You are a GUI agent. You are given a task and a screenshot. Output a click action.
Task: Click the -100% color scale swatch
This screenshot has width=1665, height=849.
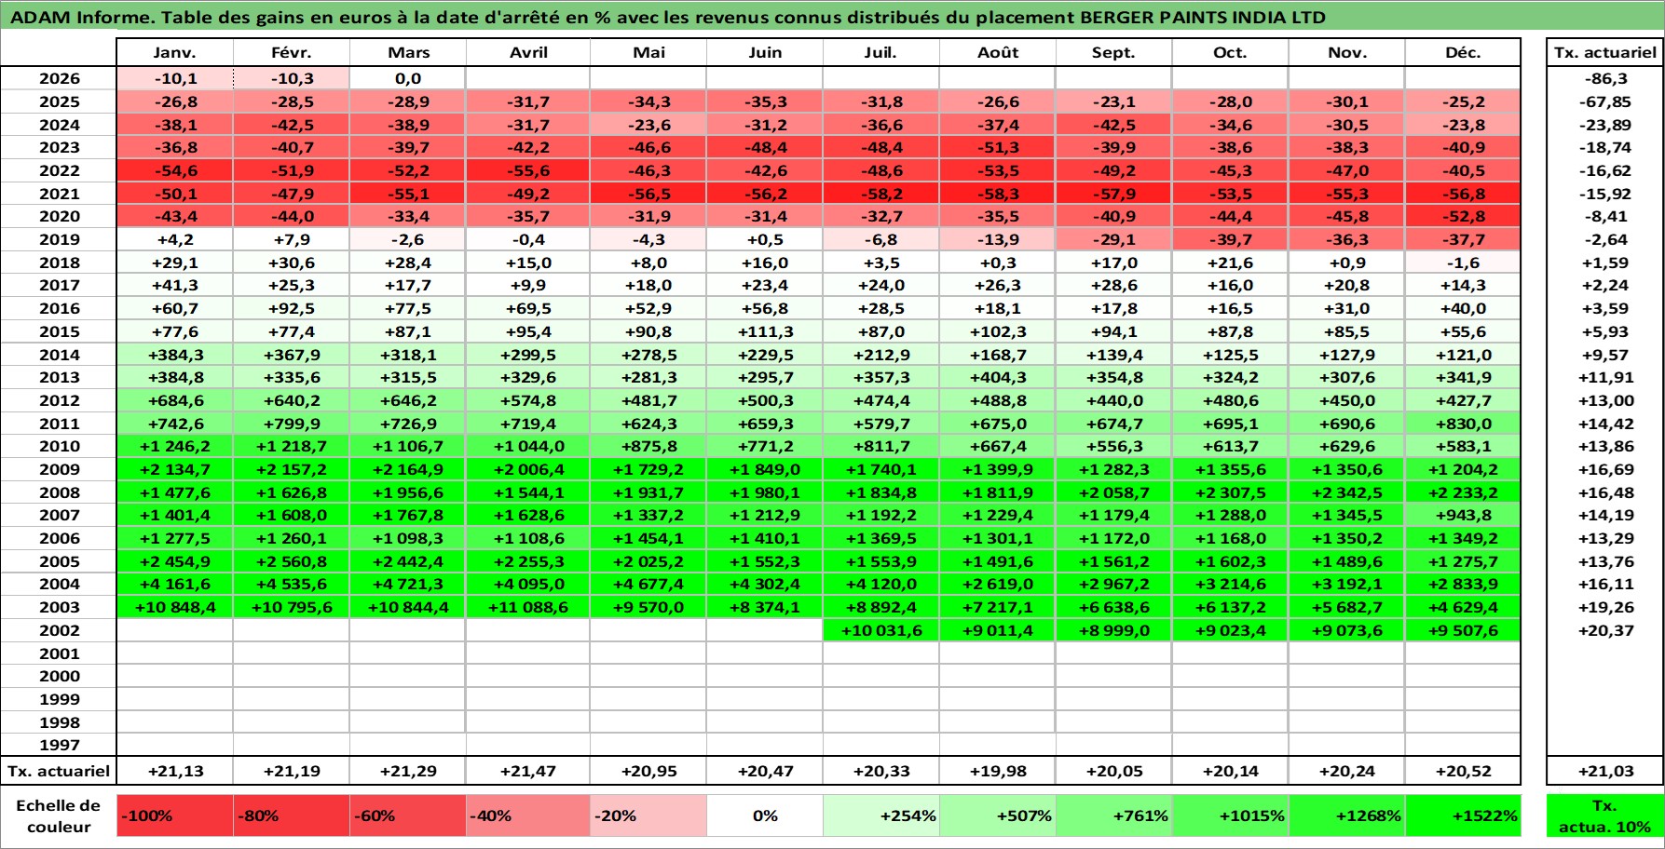click(x=174, y=815)
